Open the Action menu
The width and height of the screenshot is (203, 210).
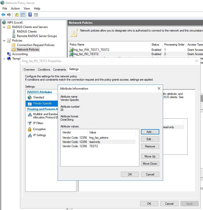tap(15, 9)
